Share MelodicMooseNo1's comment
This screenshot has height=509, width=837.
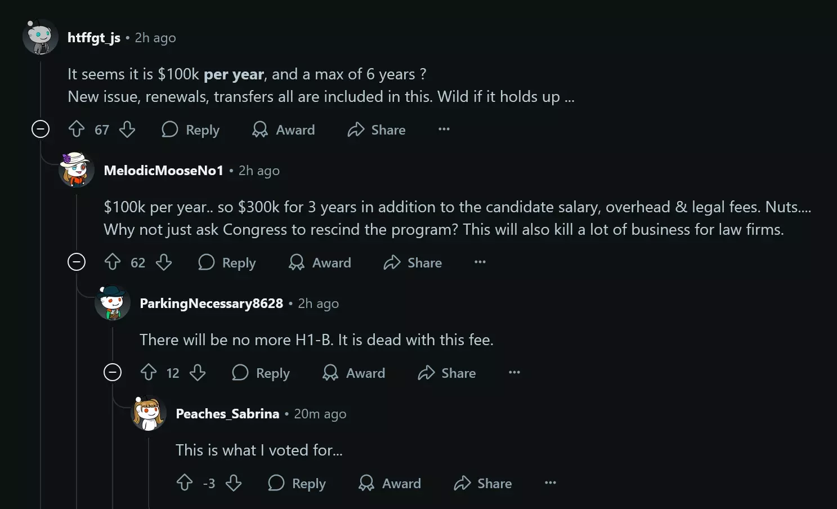pyautogui.click(x=413, y=262)
